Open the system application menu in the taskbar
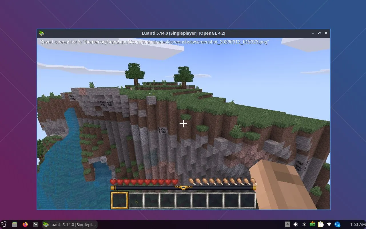The height and width of the screenshot is (229, 366). click(x=4, y=224)
